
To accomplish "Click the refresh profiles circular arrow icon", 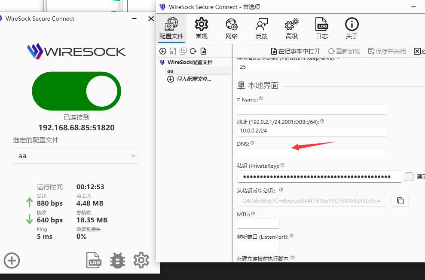I will 193,51.
